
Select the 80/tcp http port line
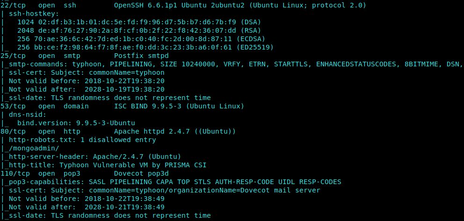pyautogui.click(x=118, y=131)
